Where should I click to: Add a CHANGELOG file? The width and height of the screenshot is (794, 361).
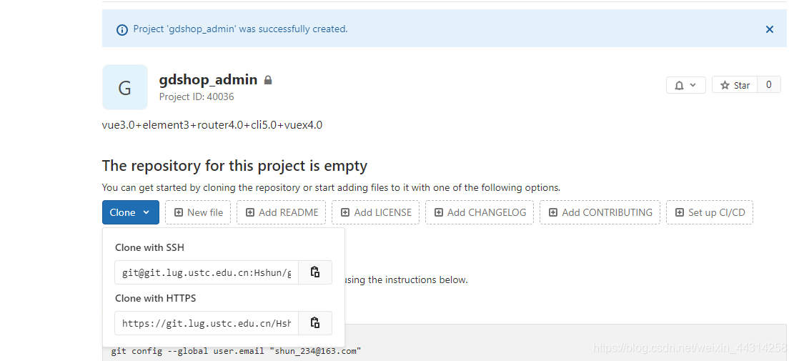coord(480,212)
